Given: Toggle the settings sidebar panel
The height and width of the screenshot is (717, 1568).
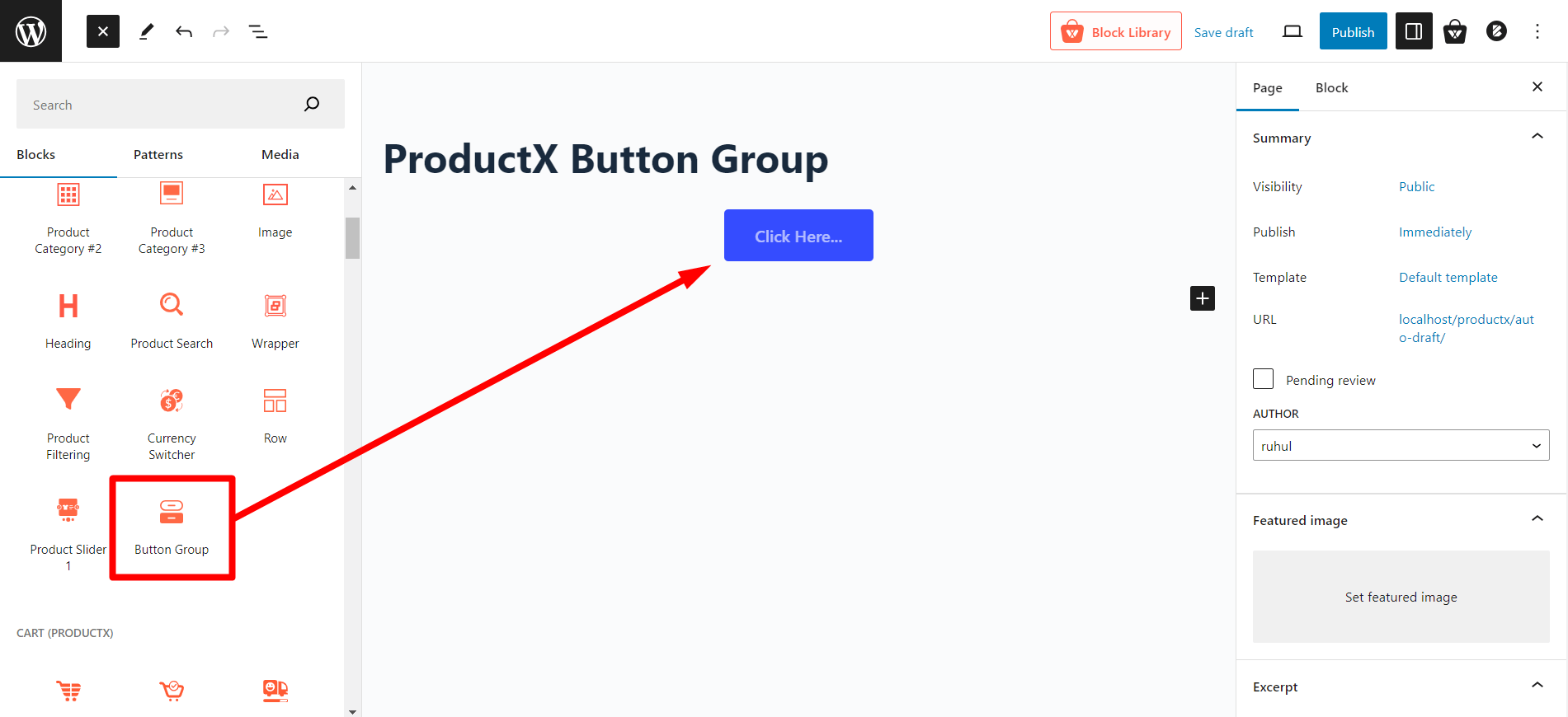Looking at the screenshot, I should [x=1414, y=30].
